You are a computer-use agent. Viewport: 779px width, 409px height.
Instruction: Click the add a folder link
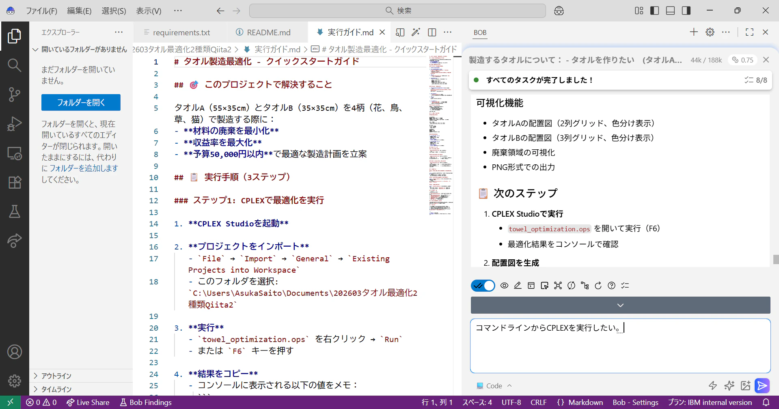[x=84, y=168]
